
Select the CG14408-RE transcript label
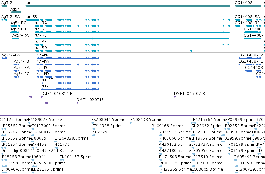(x=247, y=23)
